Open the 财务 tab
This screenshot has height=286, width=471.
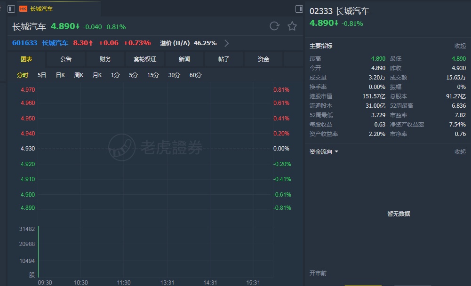tap(105, 59)
